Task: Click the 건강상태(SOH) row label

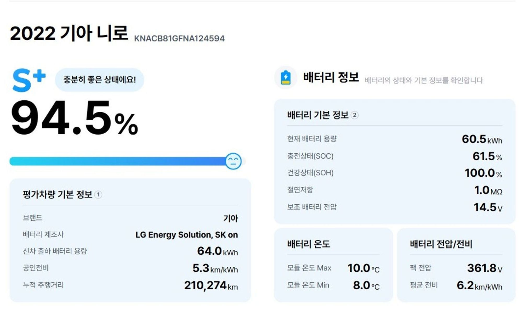Action: click(310, 173)
